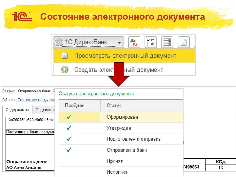
Task: Open the Платежное поручение link
Action: click(36, 100)
